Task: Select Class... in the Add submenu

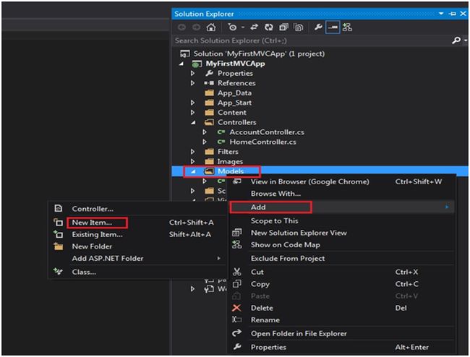Action: [84, 272]
